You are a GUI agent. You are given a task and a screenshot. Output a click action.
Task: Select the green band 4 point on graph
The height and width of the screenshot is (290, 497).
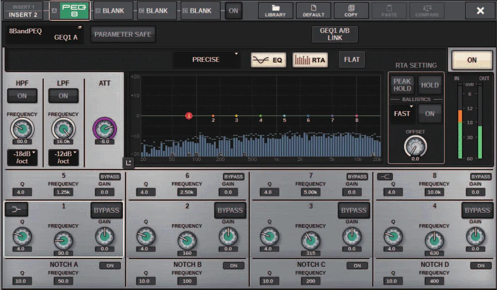tap(260, 116)
